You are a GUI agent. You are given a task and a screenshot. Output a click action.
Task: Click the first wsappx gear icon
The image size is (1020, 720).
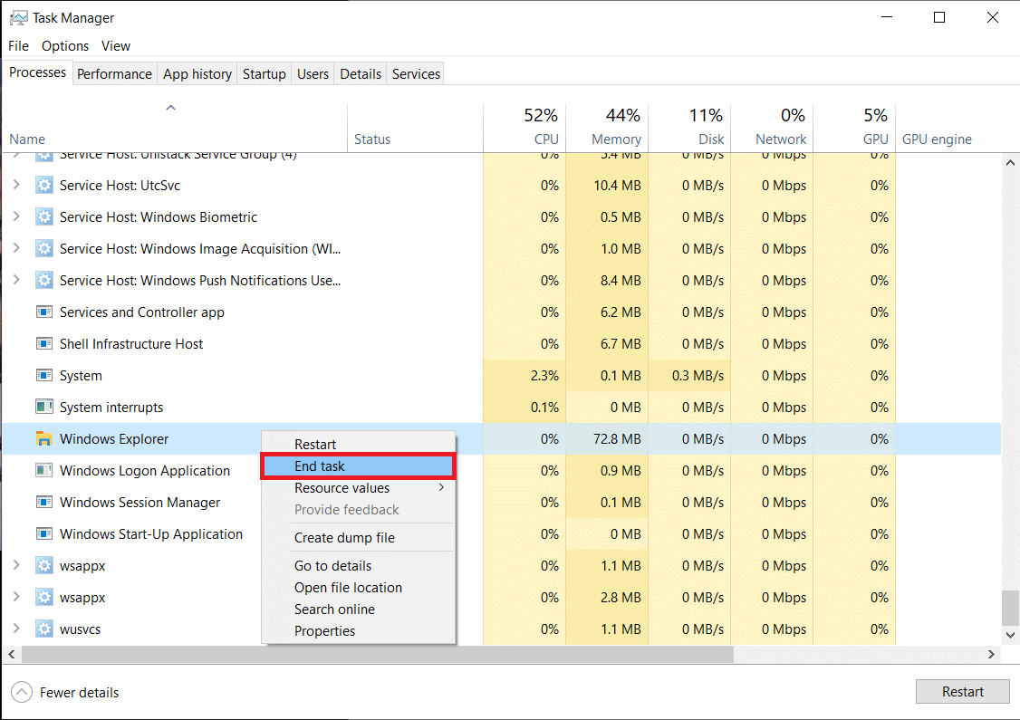click(43, 566)
